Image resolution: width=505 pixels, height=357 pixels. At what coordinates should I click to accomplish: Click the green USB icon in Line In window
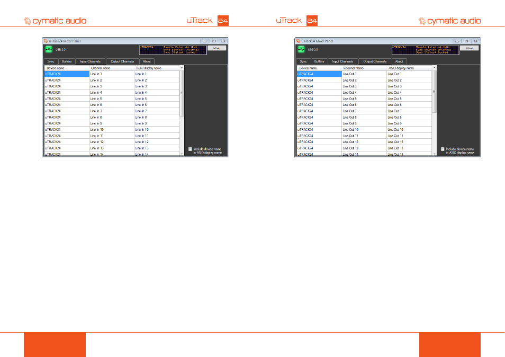point(49,49)
